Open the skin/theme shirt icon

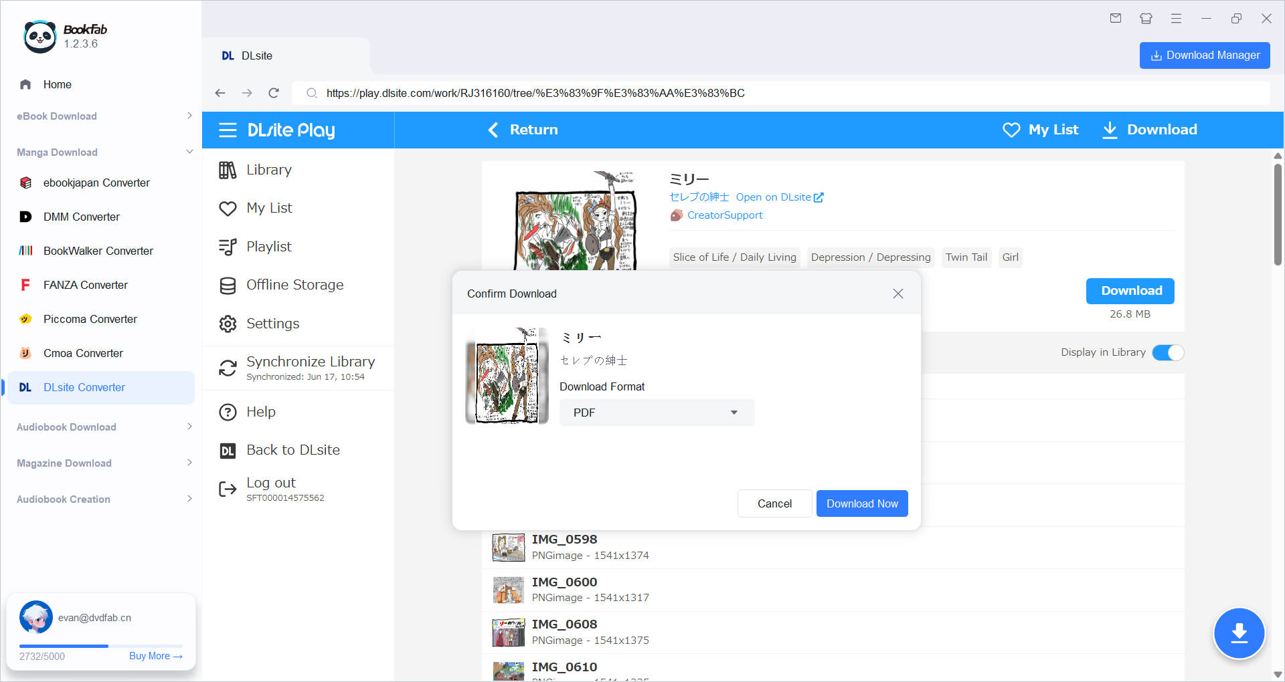click(x=1146, y=18)
